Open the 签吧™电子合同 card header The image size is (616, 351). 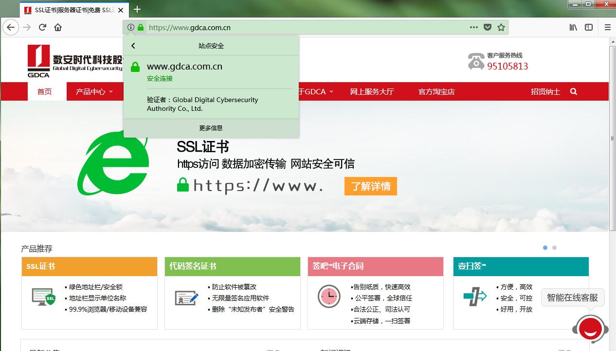[x=376, y=266]
